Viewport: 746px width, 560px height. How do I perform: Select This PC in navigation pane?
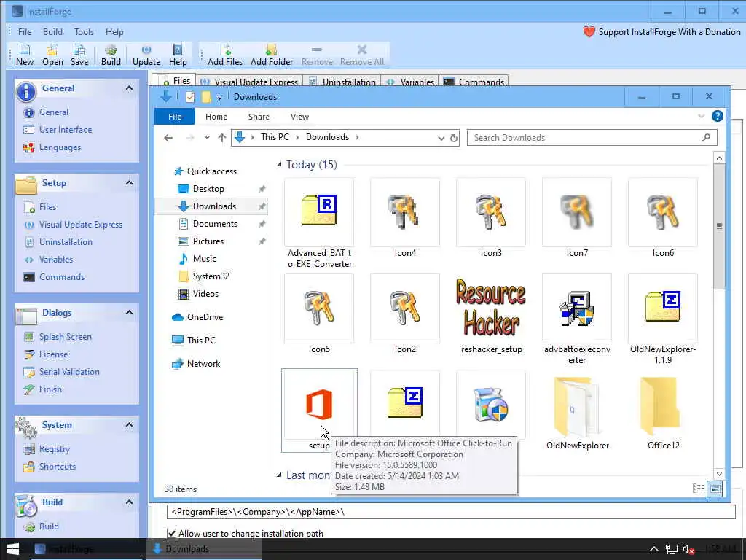(201, 341)
